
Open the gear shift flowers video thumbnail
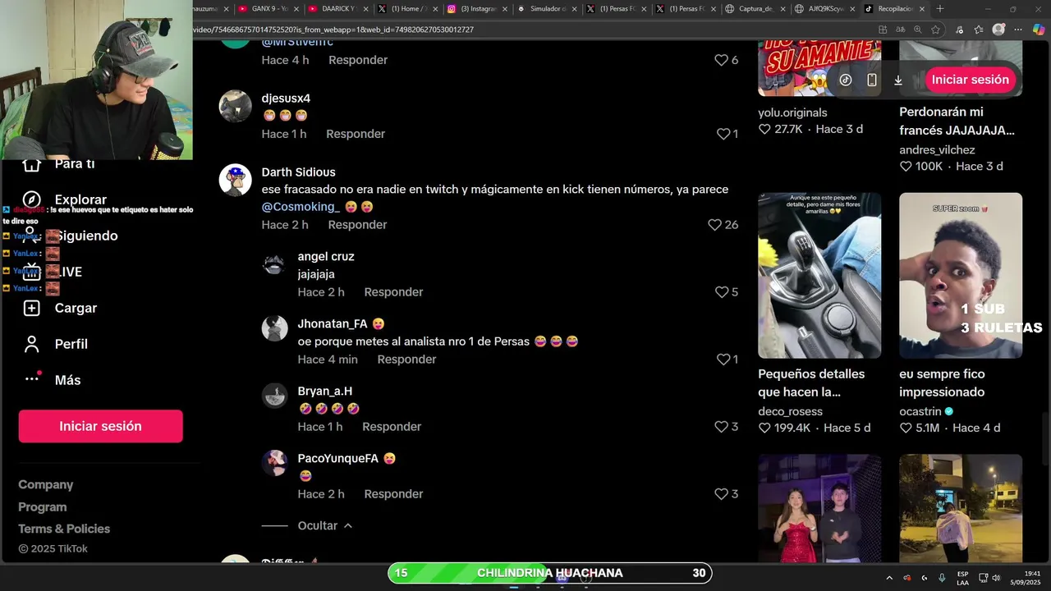pos(819,276)
